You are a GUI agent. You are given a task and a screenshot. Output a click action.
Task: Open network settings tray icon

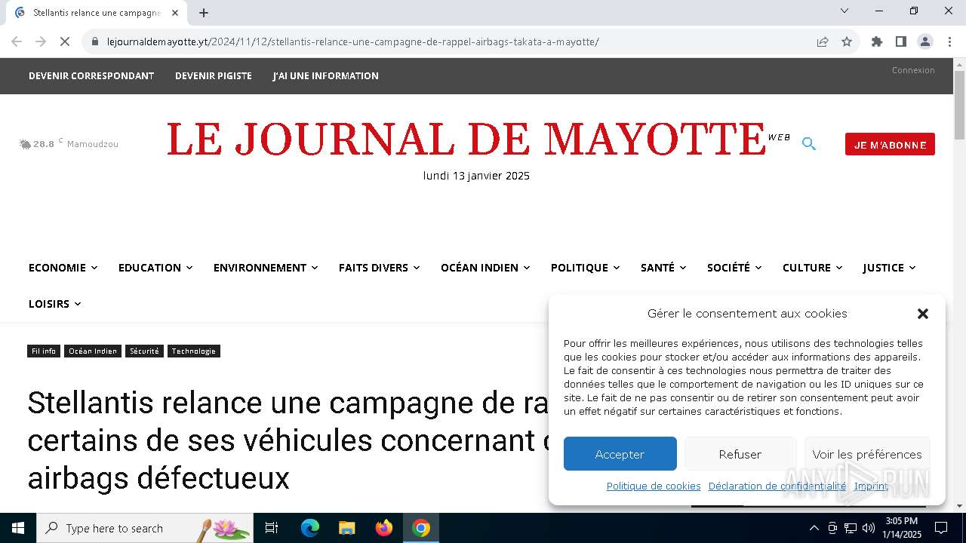851,528
